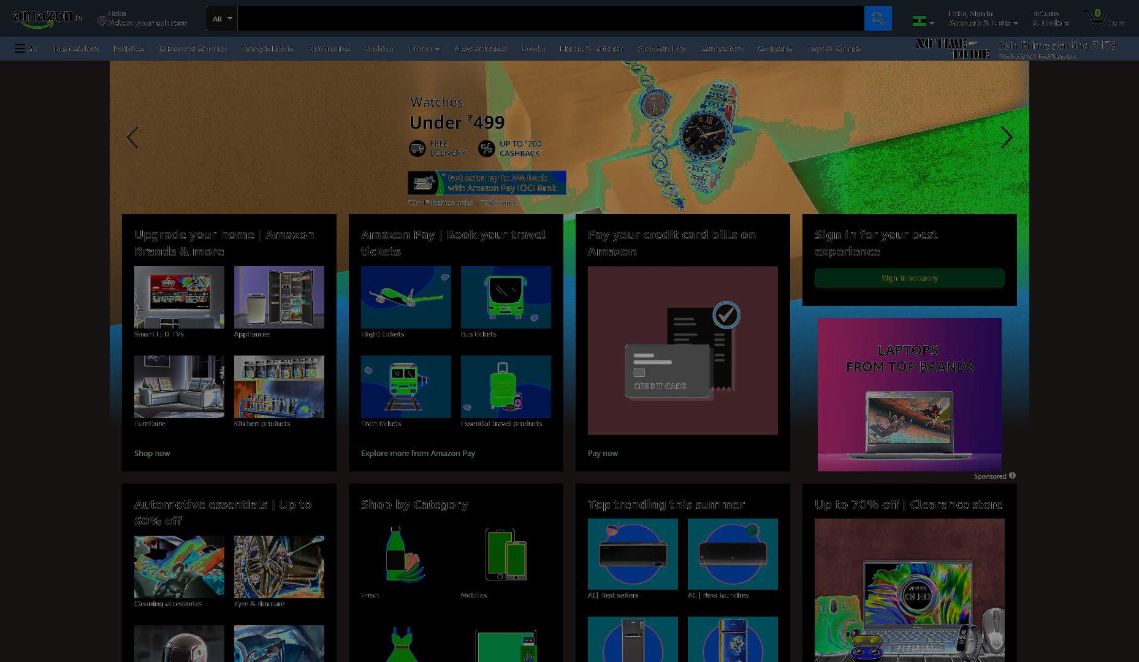This screenshot has height=662, width=1139.
Task: Open Home & Kitchen in nav bar
Action: pyautogui.click(x=591, y=48)
